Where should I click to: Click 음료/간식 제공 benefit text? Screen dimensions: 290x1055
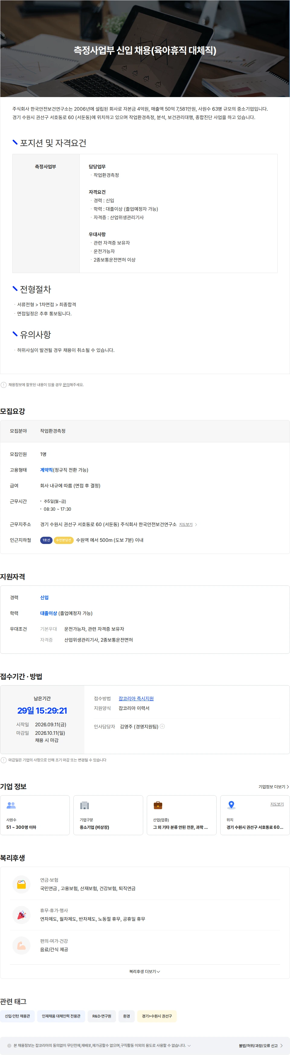[x=54, y=949]
